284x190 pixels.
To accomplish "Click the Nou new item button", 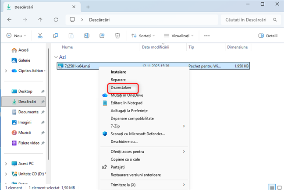I will point(17,35).
